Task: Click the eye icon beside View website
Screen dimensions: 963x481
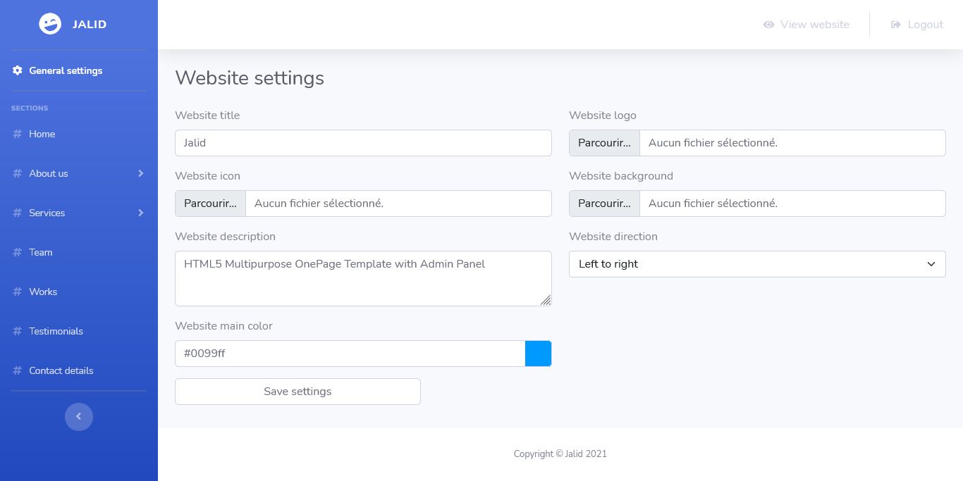Action: pos(769,25)
